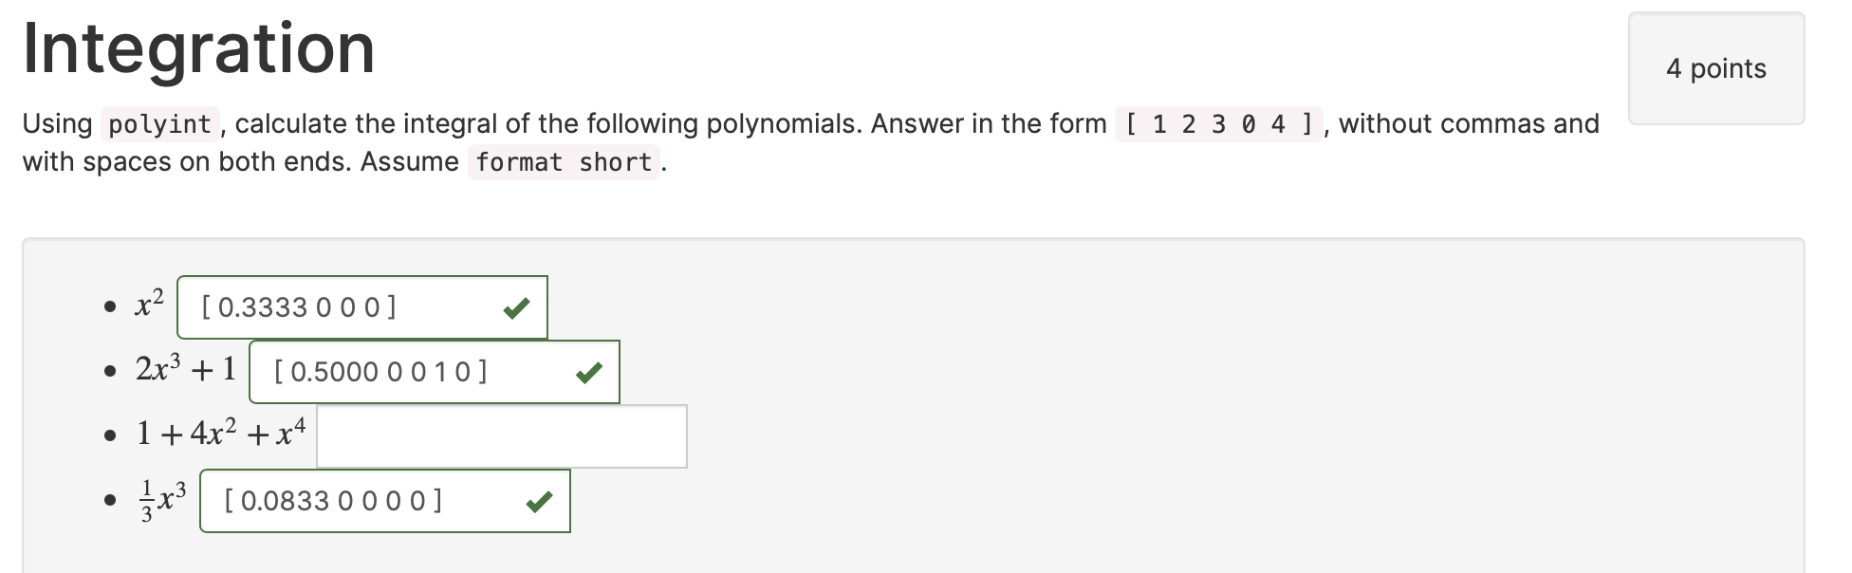This screenshot has height=573, width=1852.
Task: Click the ⅓x³ fraction expression
Action: (163, 498)
